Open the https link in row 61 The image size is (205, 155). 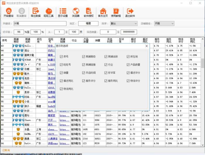coord(64,129)
